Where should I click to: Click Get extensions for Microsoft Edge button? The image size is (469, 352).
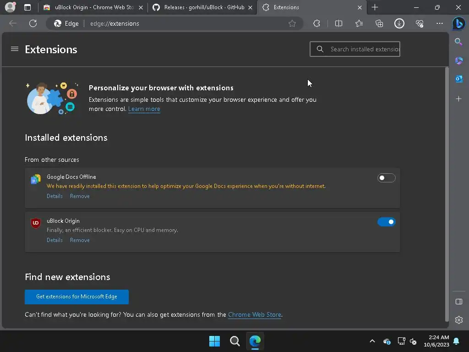(76, 297)
